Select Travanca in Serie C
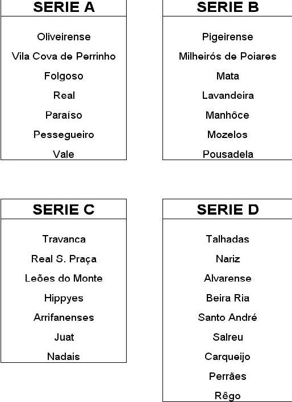This screenshot has height=402, width=292. coord(64,239)
